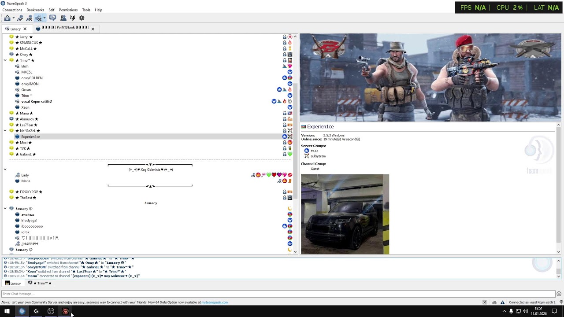Click the gear Settings toolbar icon
This screenshot has height=317, width=564.
tap(82, 18)
